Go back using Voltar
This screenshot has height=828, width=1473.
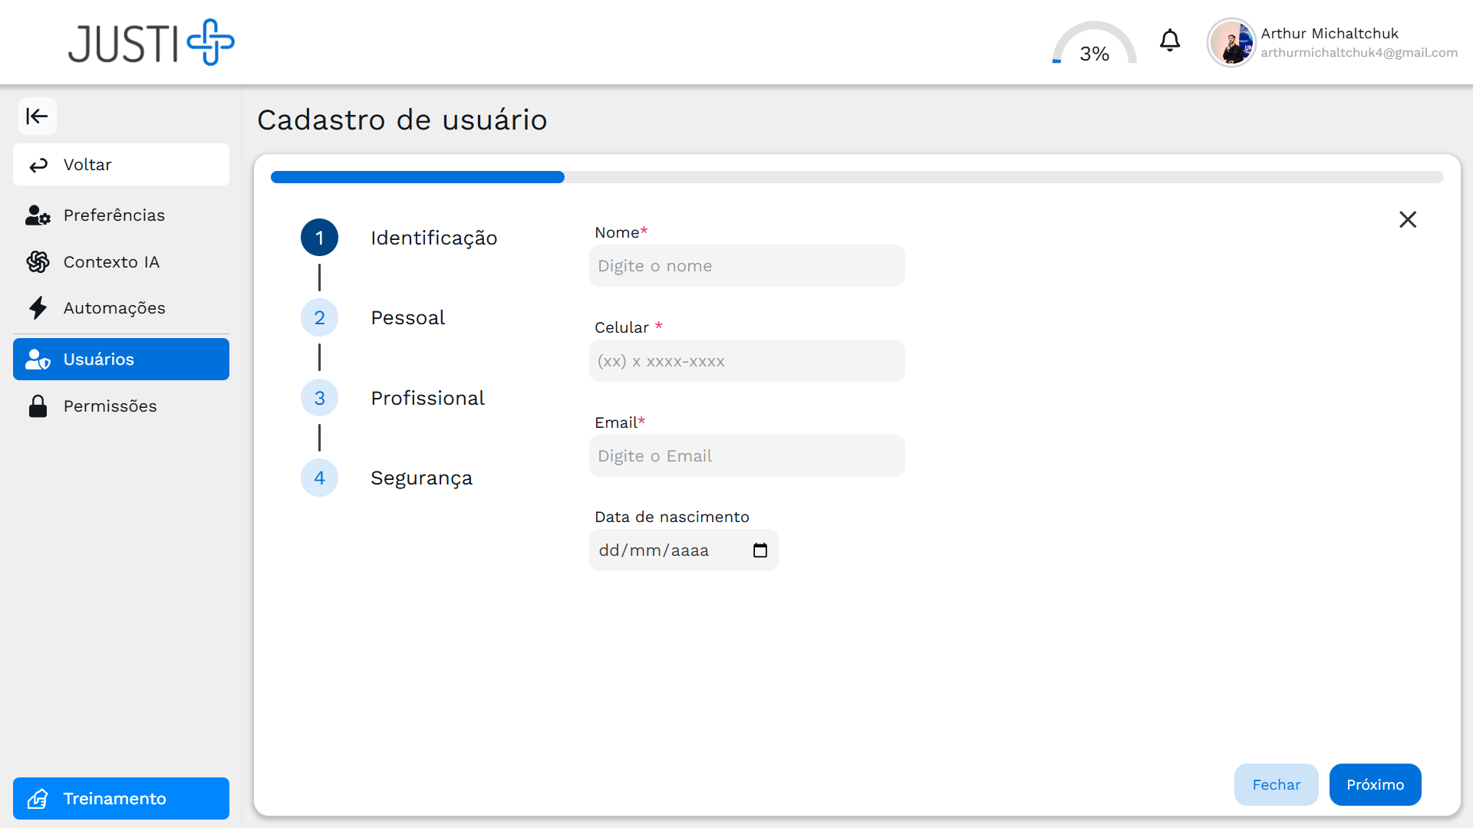coord(121,165)
